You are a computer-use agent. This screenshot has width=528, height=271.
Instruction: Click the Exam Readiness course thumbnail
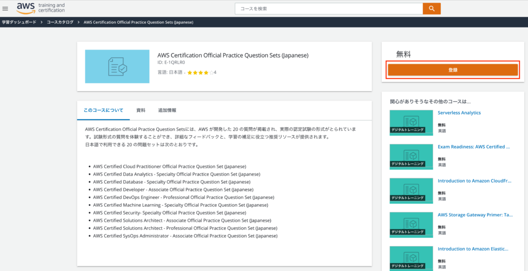[x=411, y=157]
